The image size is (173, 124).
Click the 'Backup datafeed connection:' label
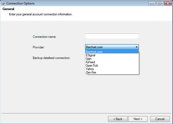(x=52, y=58)
